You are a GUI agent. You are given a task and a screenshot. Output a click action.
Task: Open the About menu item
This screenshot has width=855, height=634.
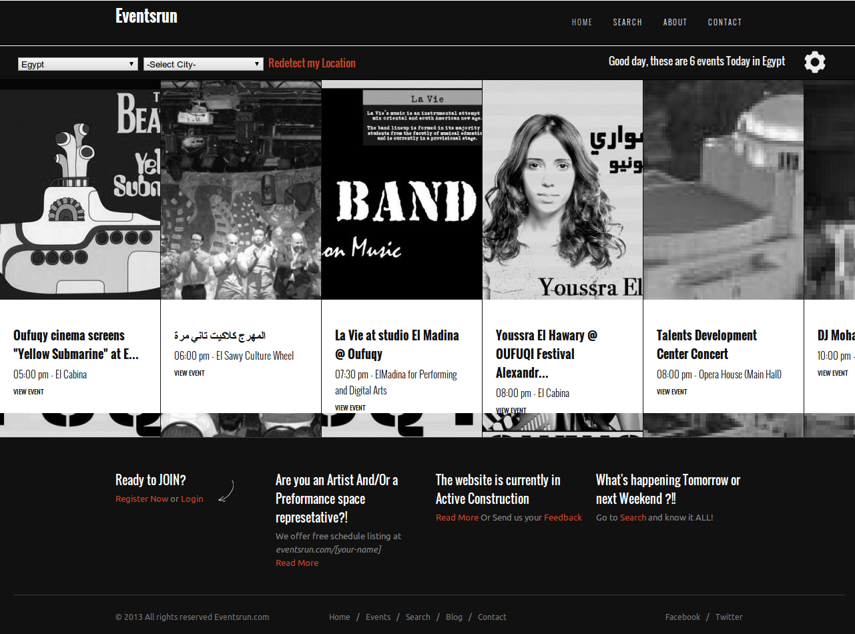point(675,22)
